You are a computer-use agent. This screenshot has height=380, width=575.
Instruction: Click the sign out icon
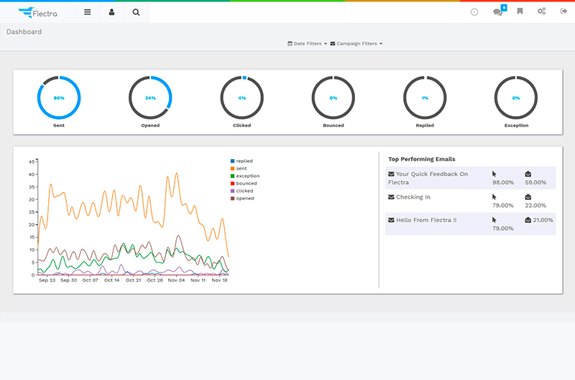[563, 12]
